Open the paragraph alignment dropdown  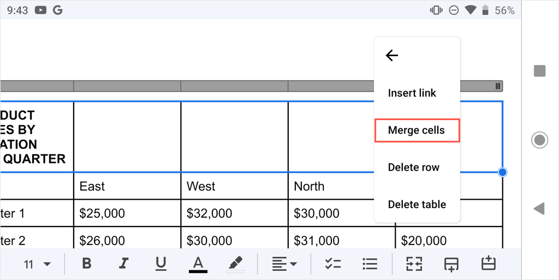tap(284, 264)
